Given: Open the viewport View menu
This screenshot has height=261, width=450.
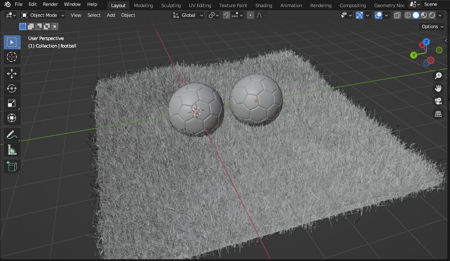Looking at the screenshot, I should point(76,15).
